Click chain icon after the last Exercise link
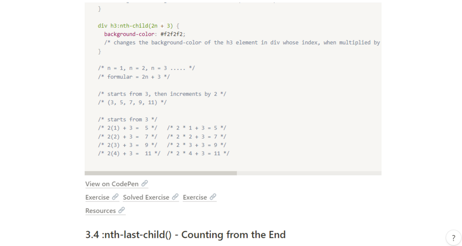The width and height of the screenshot is (462, 246). tap(212, 197)
